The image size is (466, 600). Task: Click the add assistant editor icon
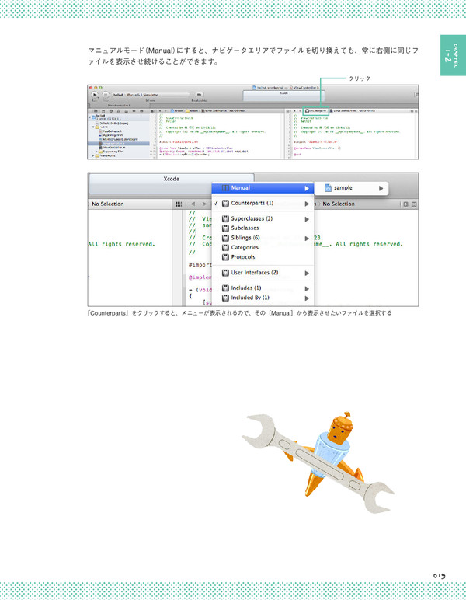[404, 204]
